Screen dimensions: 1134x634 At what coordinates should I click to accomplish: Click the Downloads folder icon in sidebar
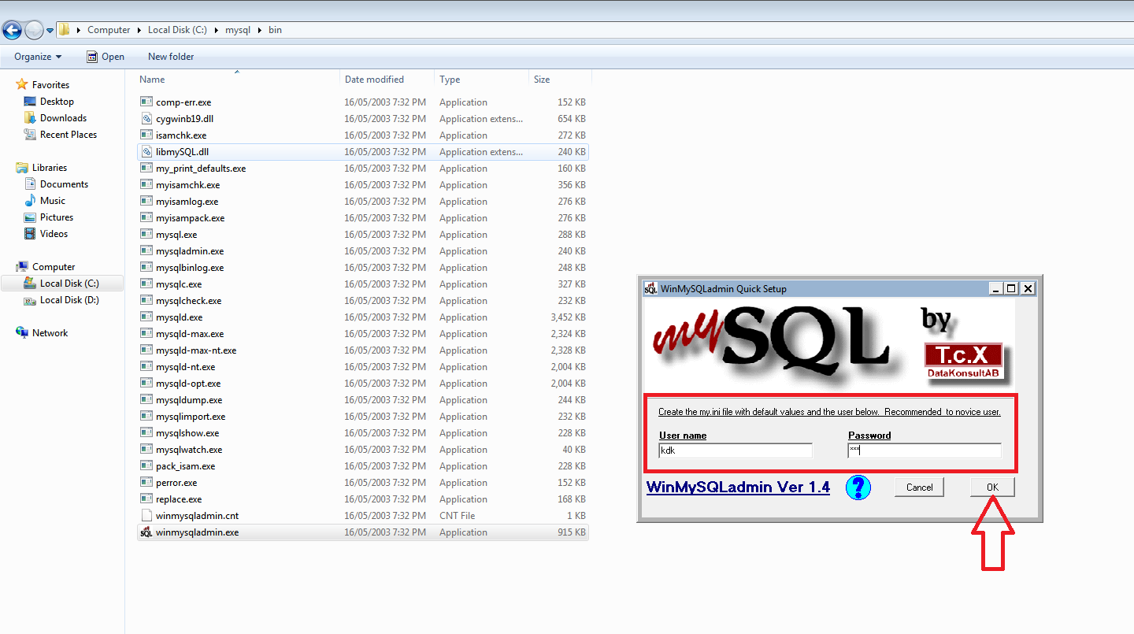pyautogui.click(x=30, y=118)
